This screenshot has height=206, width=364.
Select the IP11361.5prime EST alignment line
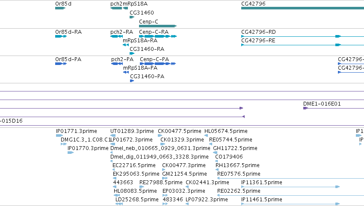[x=290, y=187]
